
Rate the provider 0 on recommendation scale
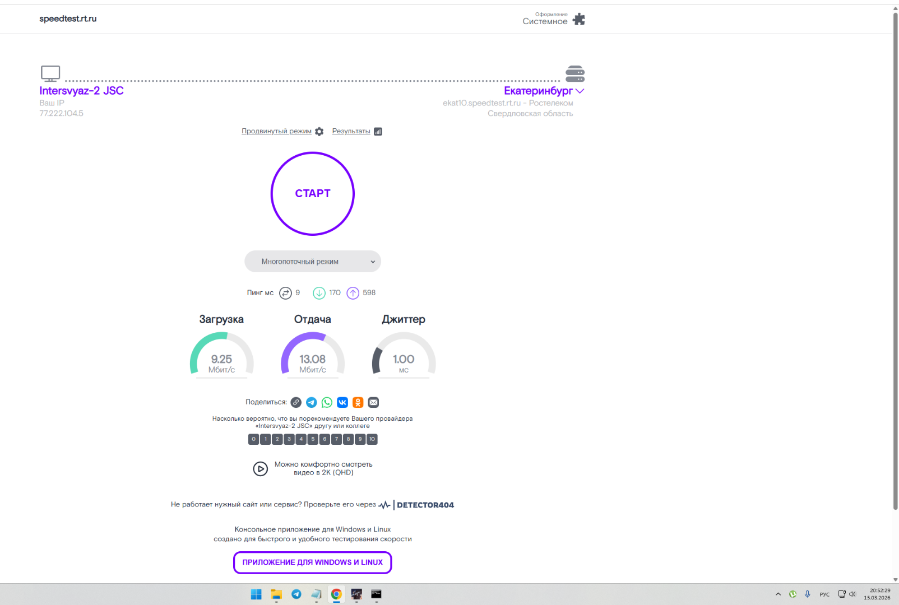click(x=253, y=439)
